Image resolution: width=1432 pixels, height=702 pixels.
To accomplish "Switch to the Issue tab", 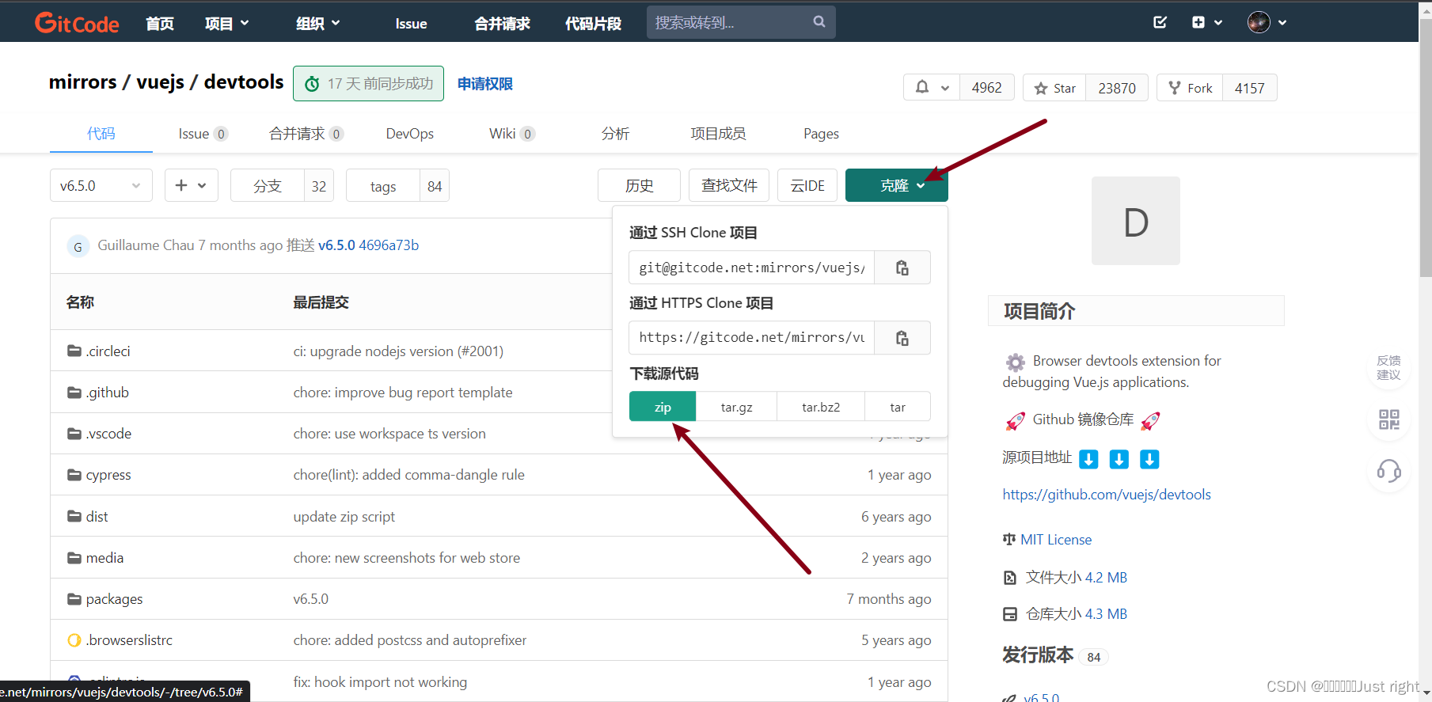I will [203, 134].
